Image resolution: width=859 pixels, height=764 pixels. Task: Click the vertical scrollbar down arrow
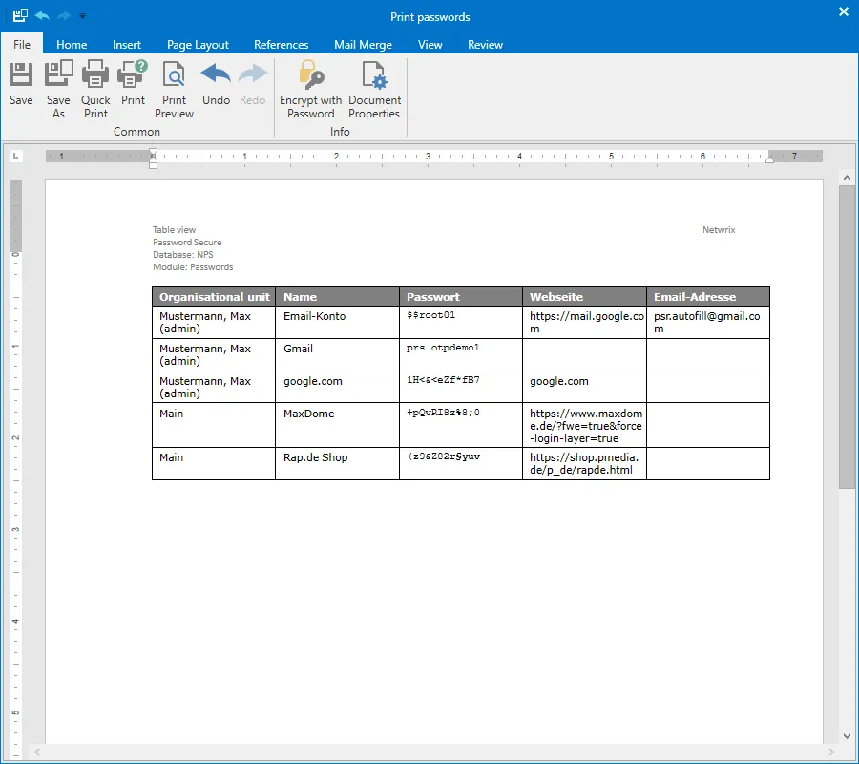pos(847,736)
